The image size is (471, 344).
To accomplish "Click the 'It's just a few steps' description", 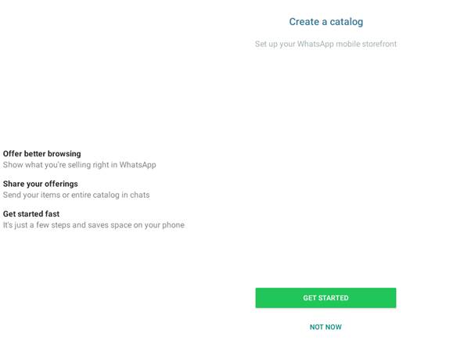I will coord(93,225).
